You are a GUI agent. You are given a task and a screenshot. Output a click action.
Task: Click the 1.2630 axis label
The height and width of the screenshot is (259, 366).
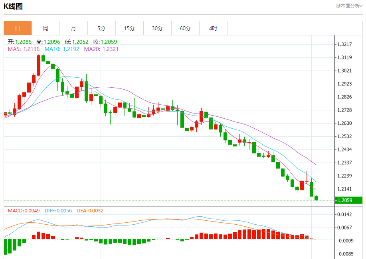click(344, 123)
